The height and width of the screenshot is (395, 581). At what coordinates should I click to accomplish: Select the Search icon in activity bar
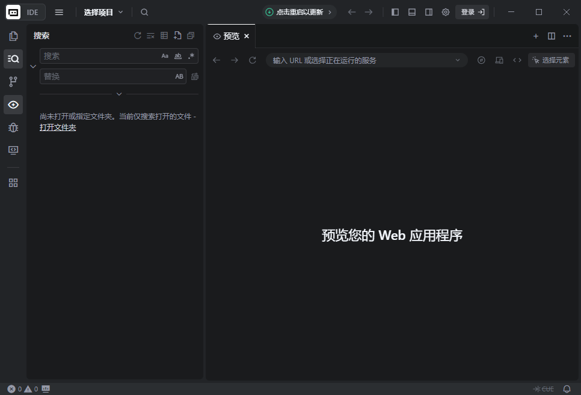point(13,59)
